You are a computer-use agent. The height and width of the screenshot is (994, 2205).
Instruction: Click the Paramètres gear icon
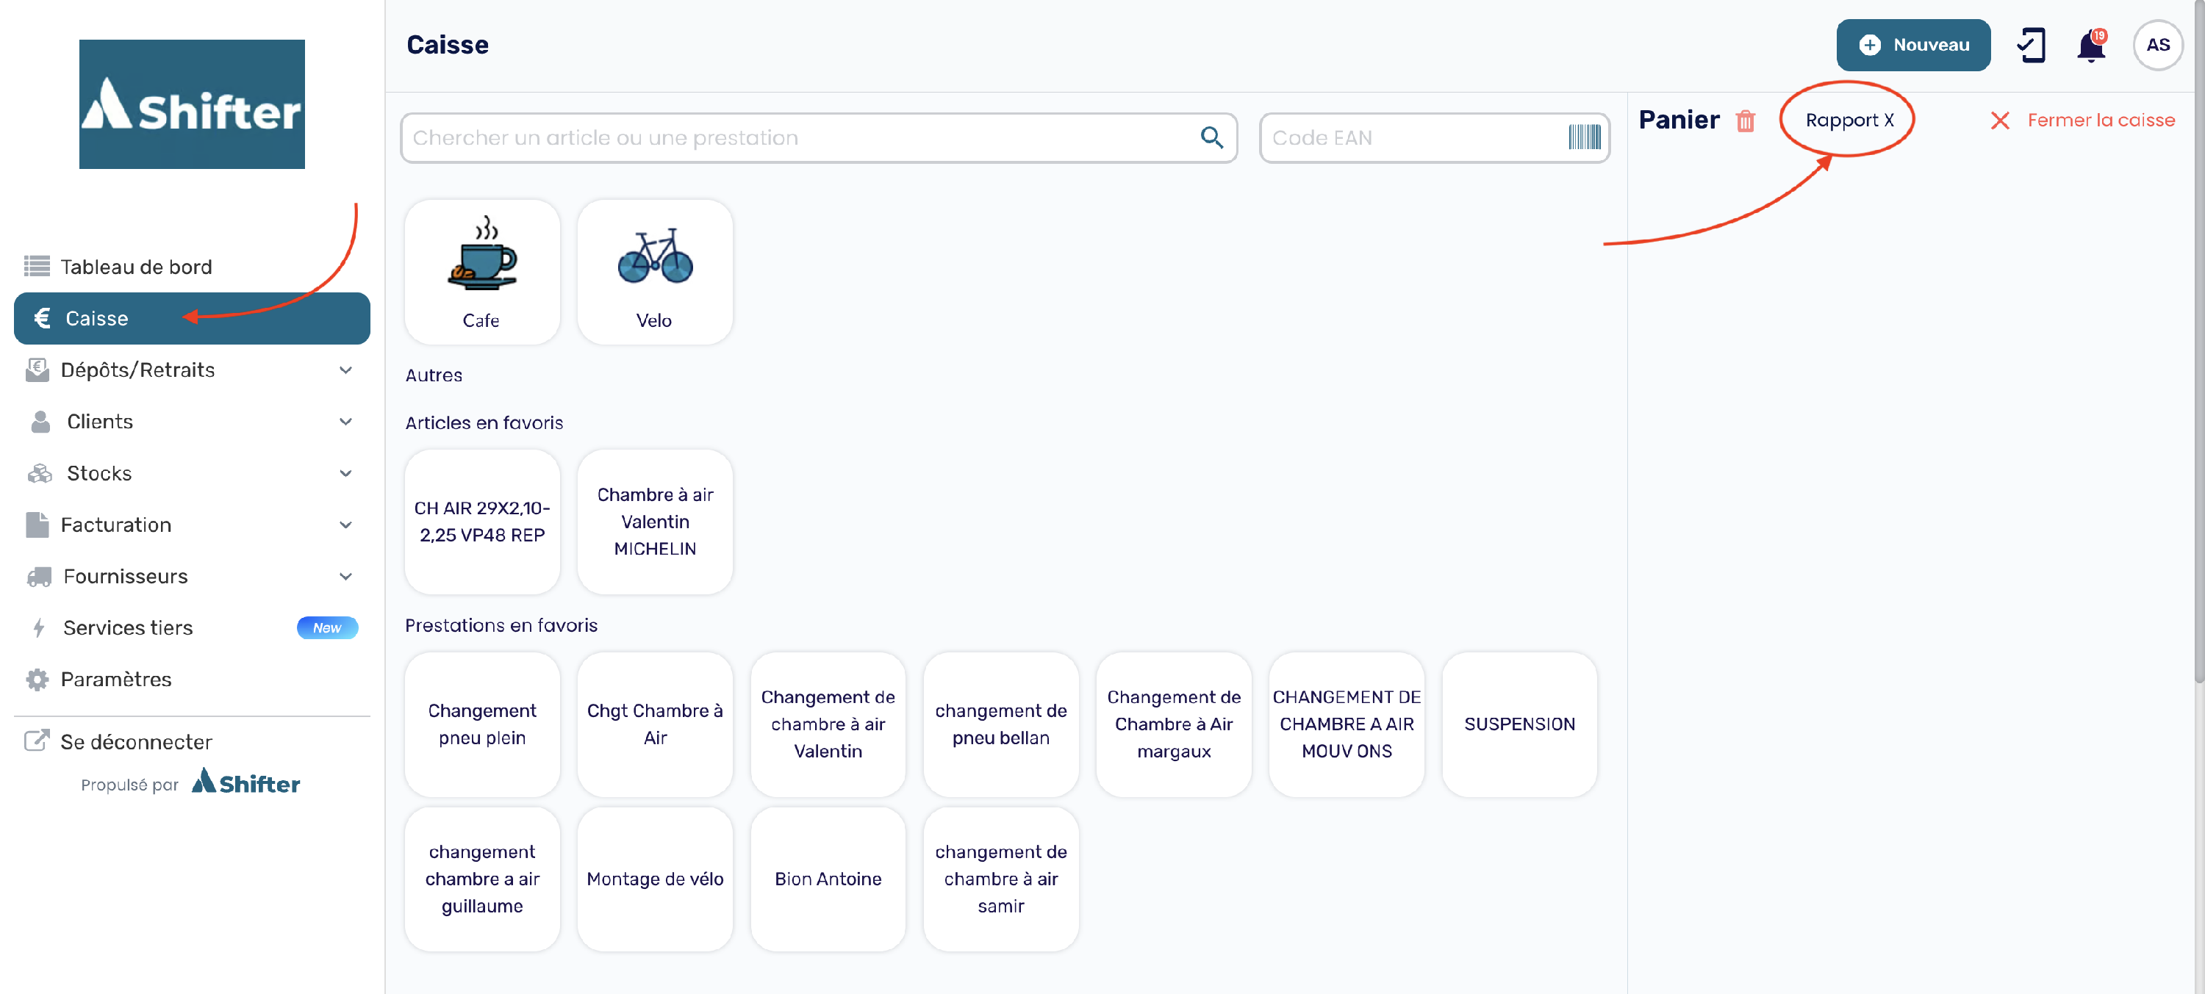pyautogui.click(x=37, y=680)
